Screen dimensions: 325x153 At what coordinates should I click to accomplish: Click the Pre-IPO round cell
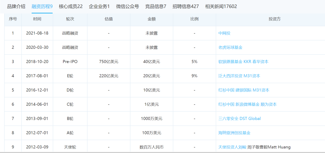tap(70, 62)
